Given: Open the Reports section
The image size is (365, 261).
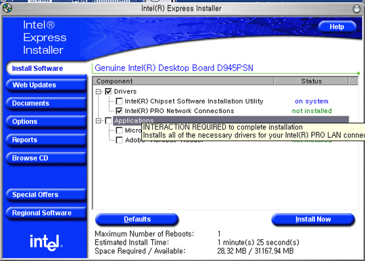Looking at the screenshot, I should 46,140.
